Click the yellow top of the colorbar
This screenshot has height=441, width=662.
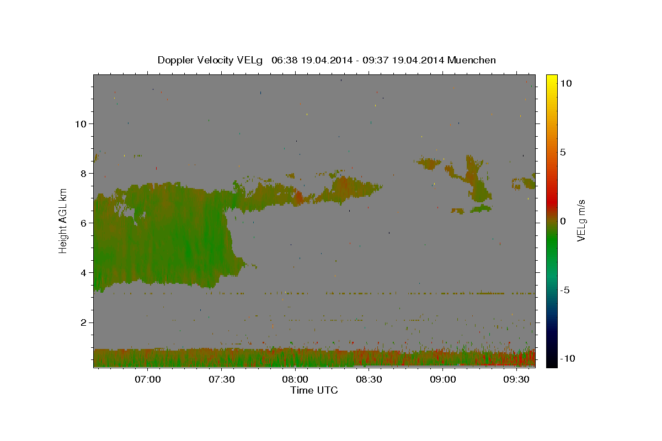click(552, 79)
